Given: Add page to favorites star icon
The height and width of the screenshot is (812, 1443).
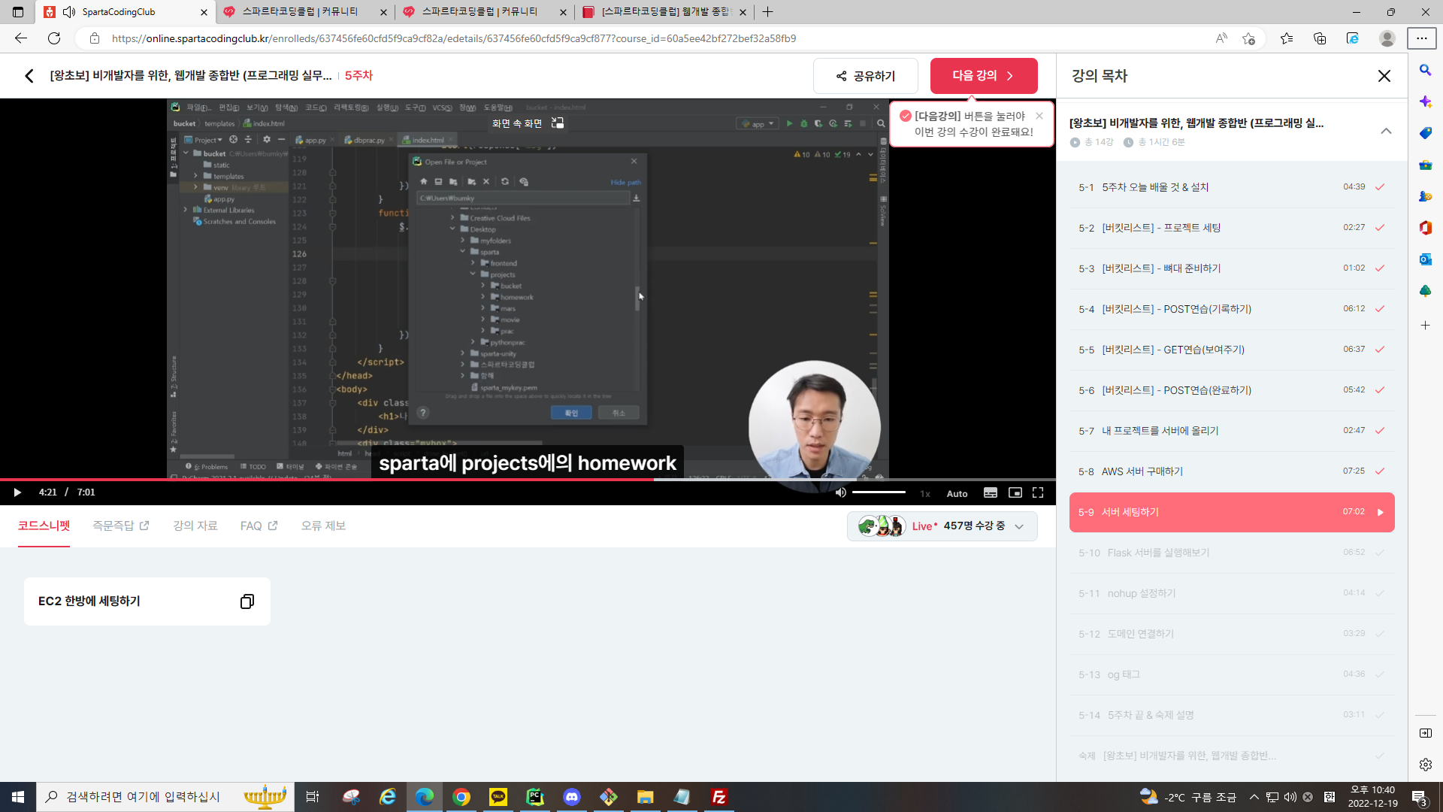Looking at the screenshot, I should (1248, 38).
